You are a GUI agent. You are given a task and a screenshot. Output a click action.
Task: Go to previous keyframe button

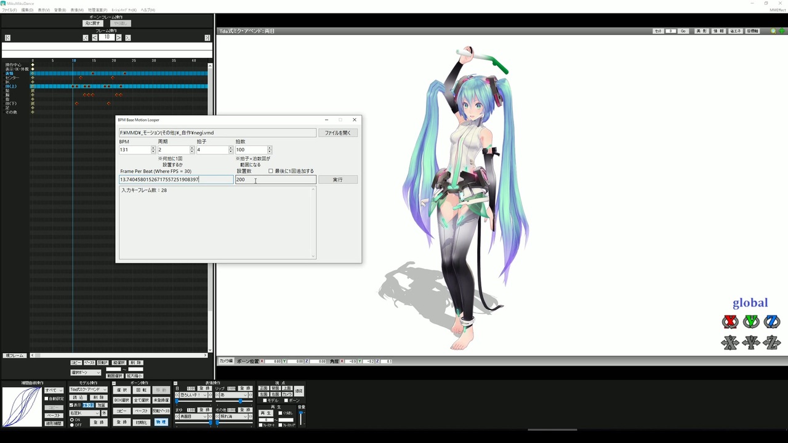(x=86, y=38)
